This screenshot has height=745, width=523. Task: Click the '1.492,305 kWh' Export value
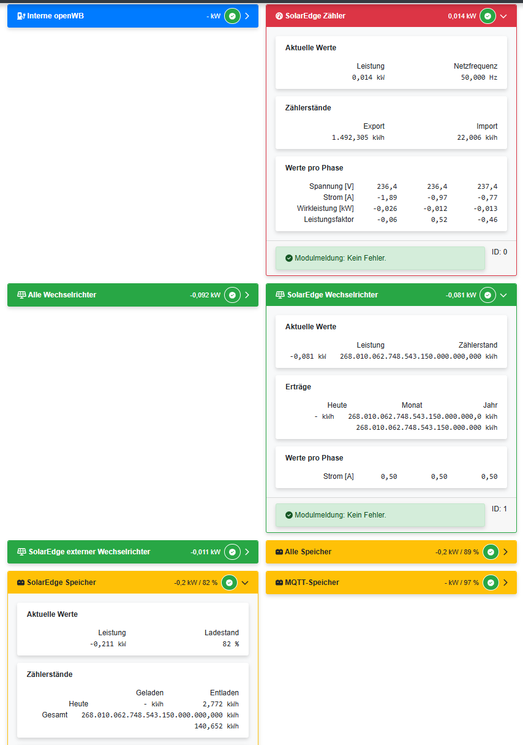coord(358,138)
